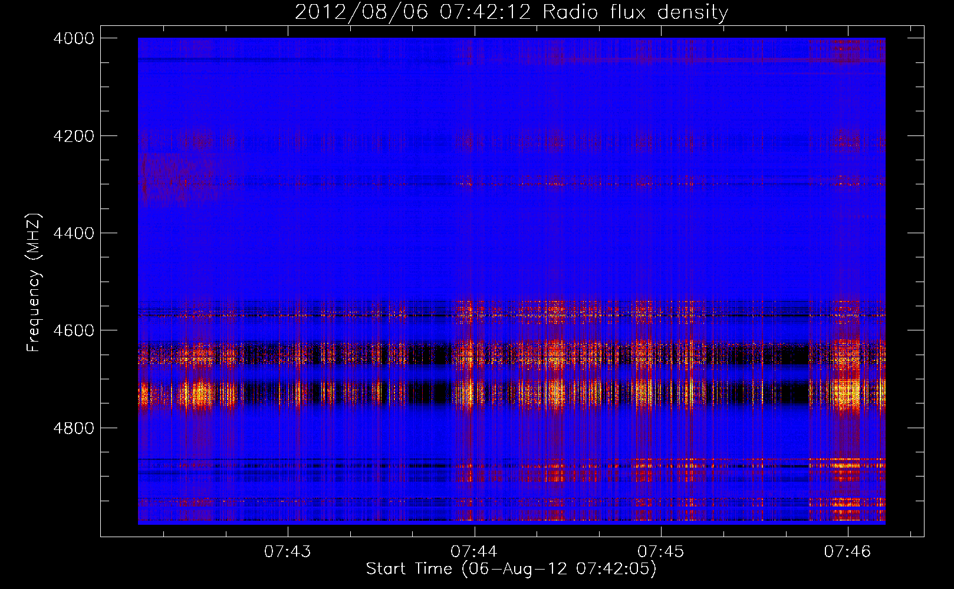Image resolution: width=954 pixels, height=589 pixels.
Task: Click the plot title '2012/08/06 07:42:12 Radio flux density'
Action: (x=511, y=12)
